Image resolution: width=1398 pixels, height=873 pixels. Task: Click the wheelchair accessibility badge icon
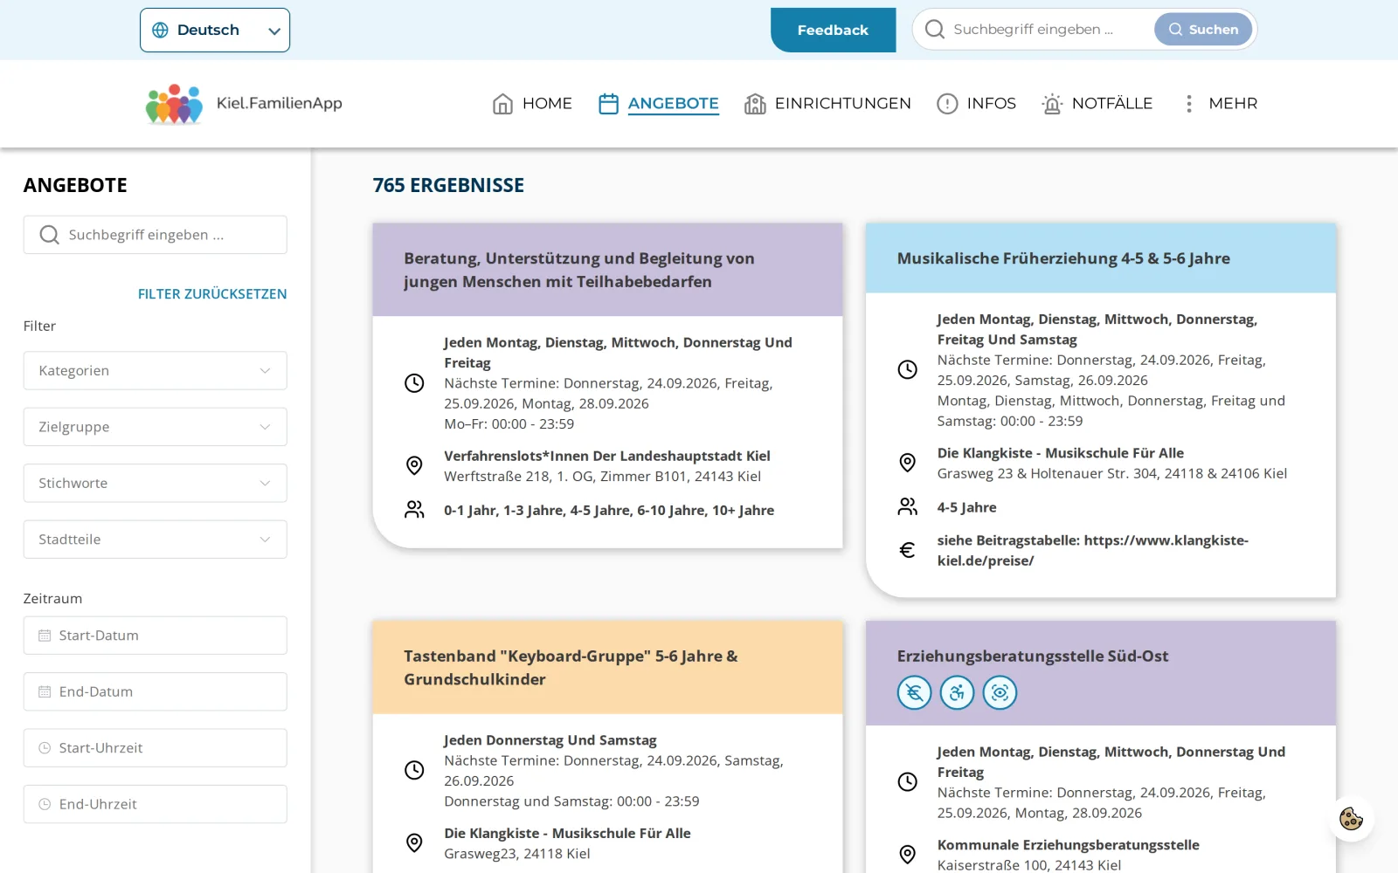[957, 693]
